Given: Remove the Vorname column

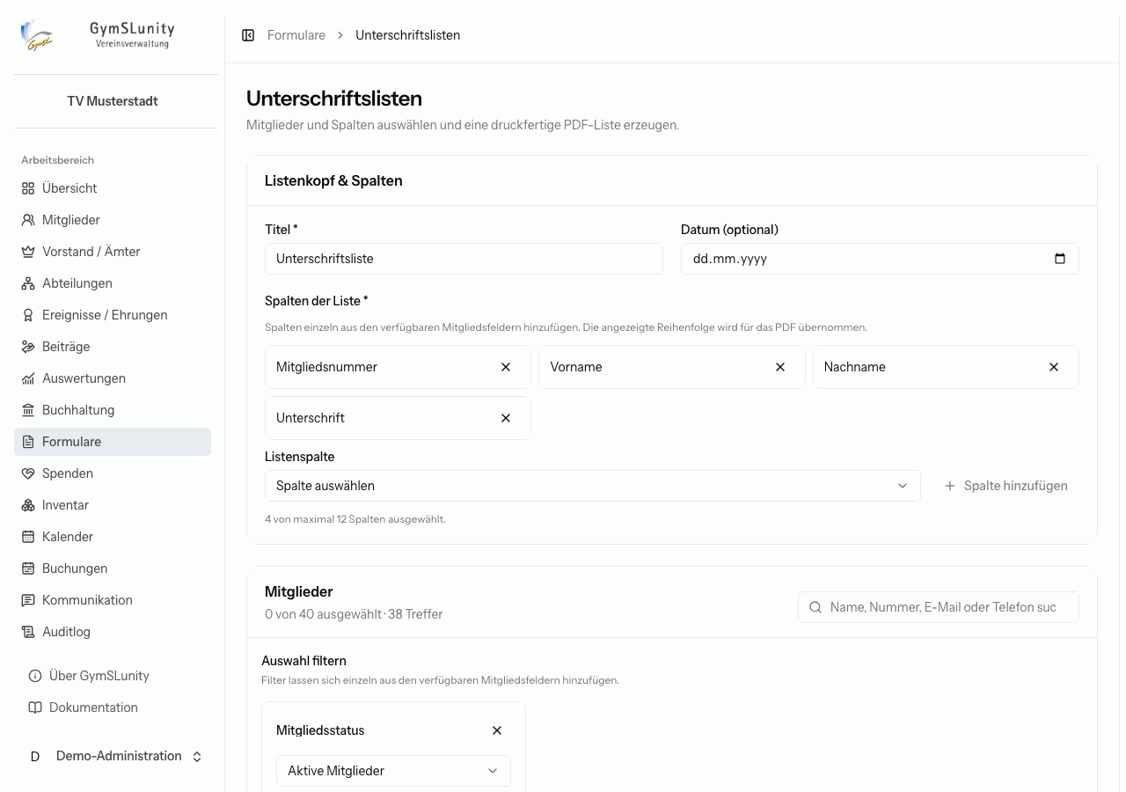Looking at the screenshot, I should 780,367.
